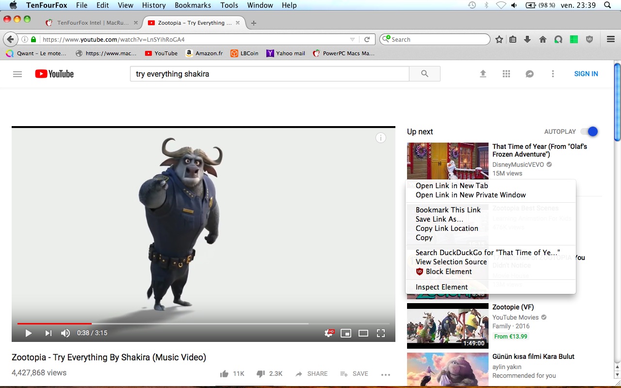Seek on the video progress bar
The image size is (621, 388).
tap(203, 323)
